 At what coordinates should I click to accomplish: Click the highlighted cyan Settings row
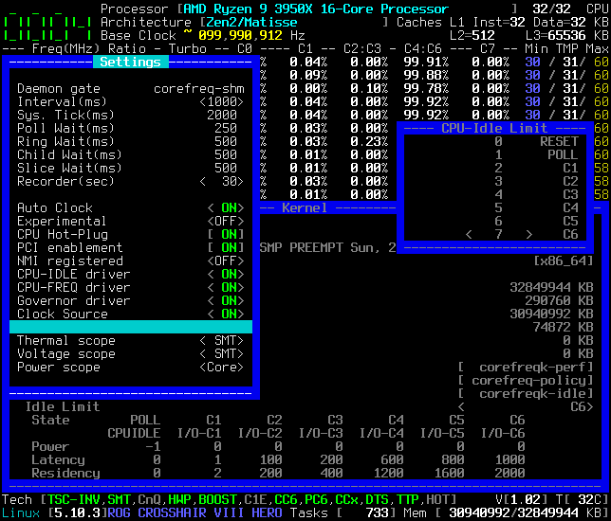[131, 327]
